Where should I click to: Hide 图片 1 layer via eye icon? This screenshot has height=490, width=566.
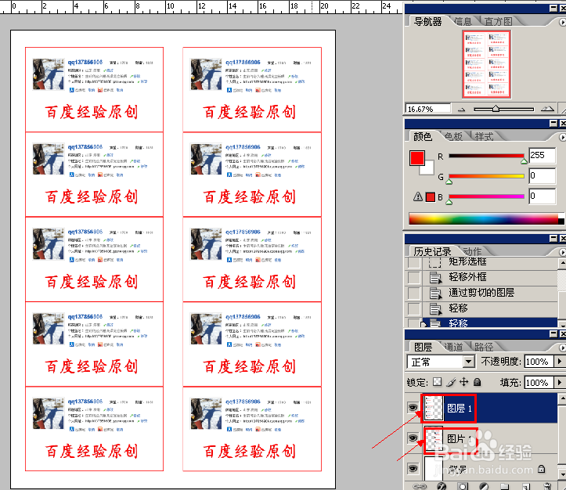[x=413, y=438]
